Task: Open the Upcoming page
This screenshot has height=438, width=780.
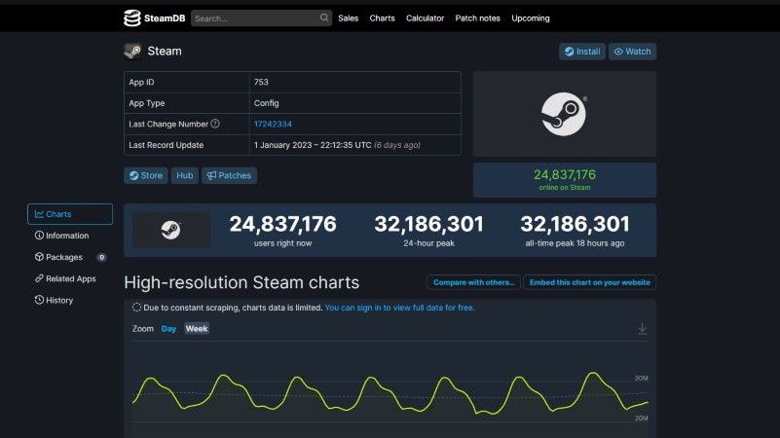Action: pyautogui.click(x=531, y=18)
